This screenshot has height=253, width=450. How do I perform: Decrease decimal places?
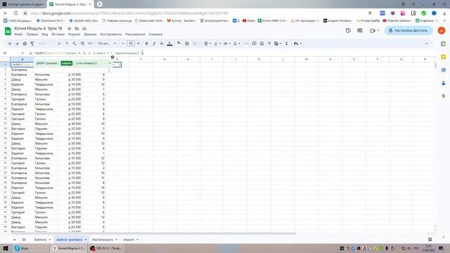click(75, 44)
